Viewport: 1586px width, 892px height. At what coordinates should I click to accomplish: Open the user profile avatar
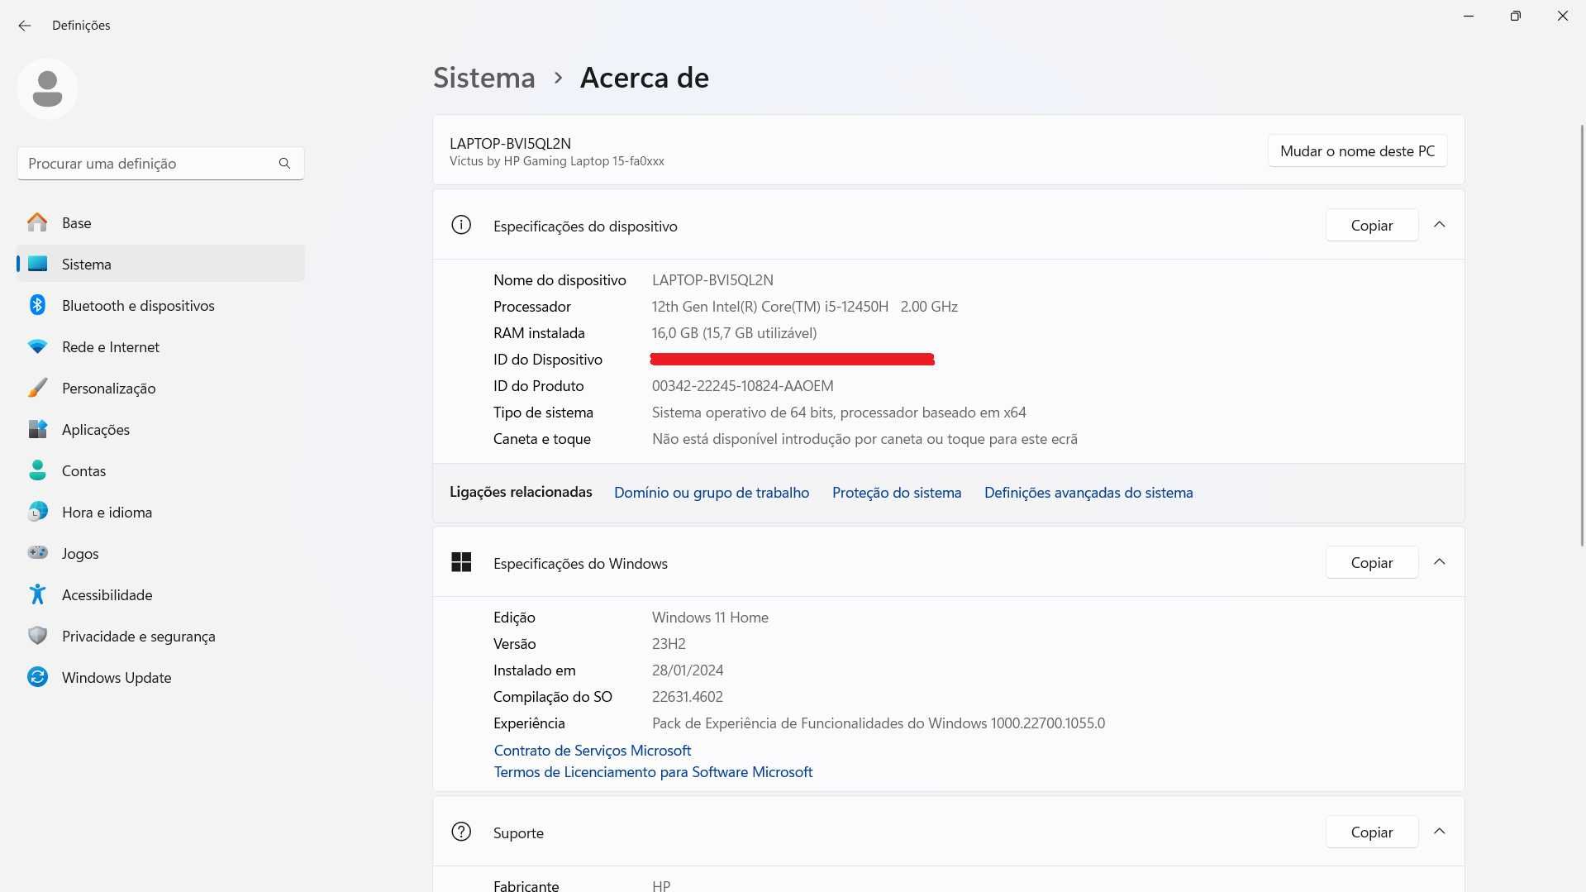pos(47,88)
